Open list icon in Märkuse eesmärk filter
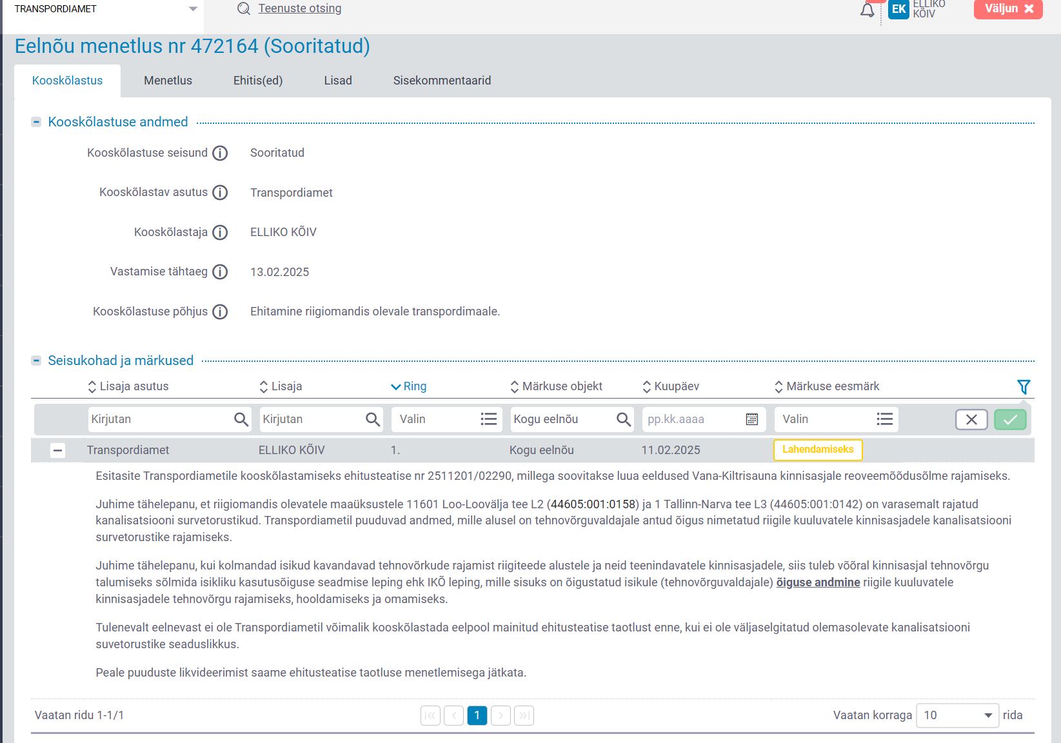 (x=885, y=419)
